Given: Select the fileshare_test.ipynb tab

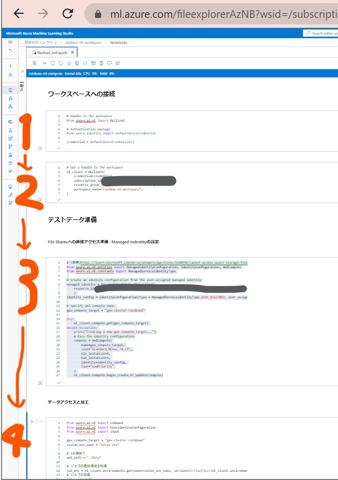Looking at the screenshot, I should (52, 52).
